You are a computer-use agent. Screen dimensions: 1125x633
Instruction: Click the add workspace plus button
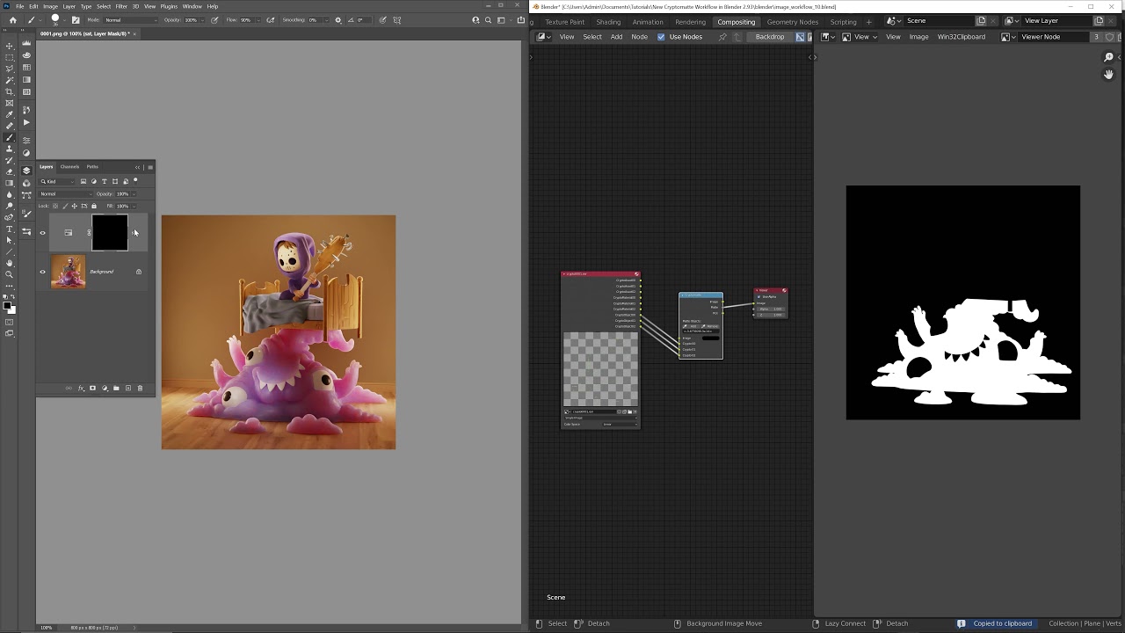pos(868,22)
